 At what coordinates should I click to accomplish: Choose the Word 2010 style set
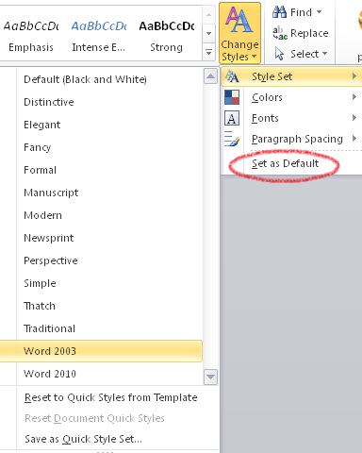[101, 374]
